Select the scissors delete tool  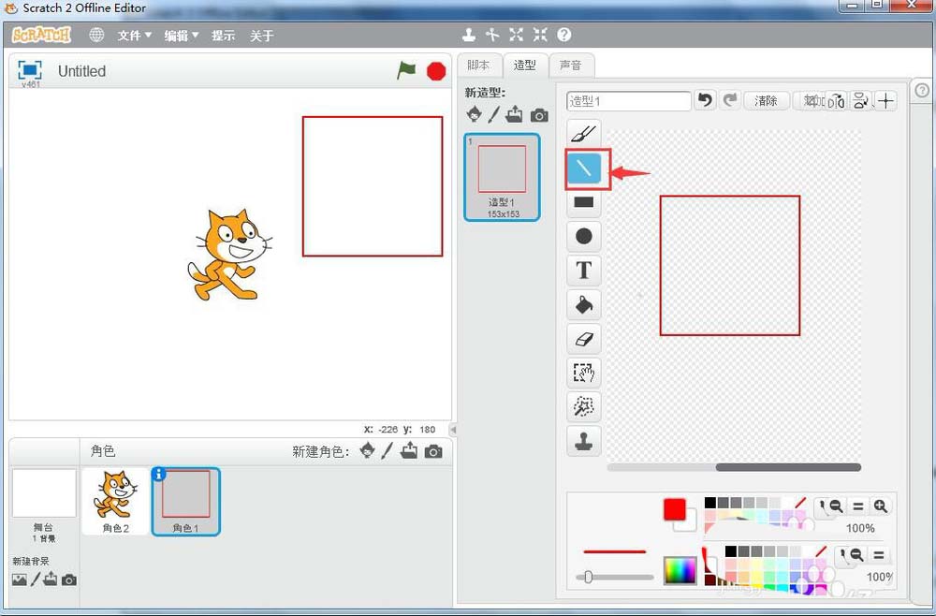tap(492, 36)
